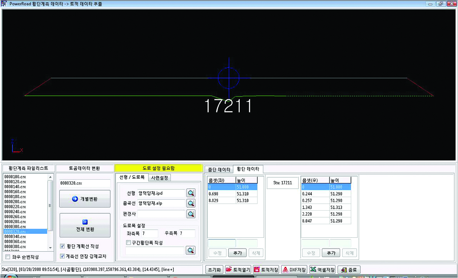Viewport: 458px width, 278px height.
Task: Select 0000340.crx in the file list
Action: (15, 236)
